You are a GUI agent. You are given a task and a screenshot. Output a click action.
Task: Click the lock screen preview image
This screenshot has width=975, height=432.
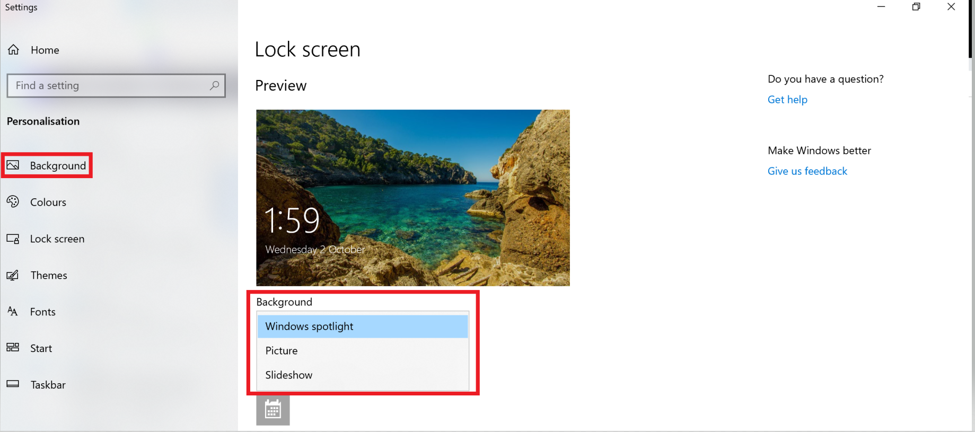413,198
